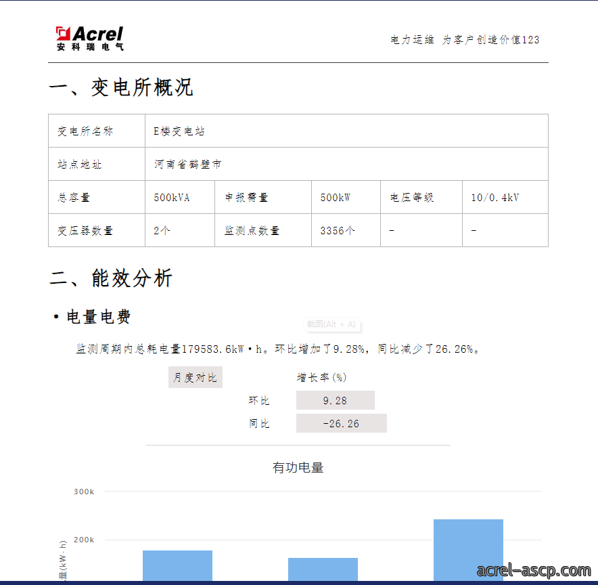Click the 3356个 monitoring points cell
598x585 pixels.
(346, 230)
